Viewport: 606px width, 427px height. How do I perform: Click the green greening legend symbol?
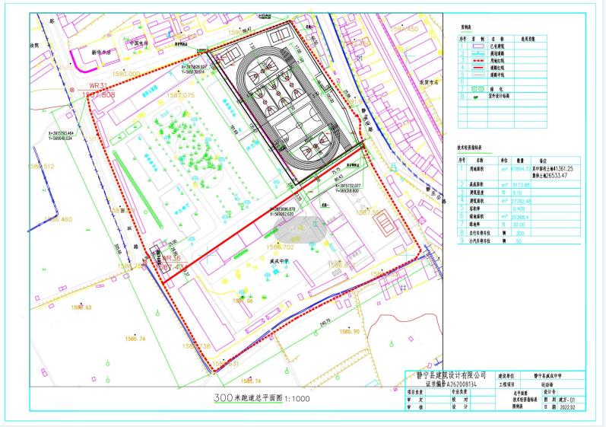tap(478, 89)
